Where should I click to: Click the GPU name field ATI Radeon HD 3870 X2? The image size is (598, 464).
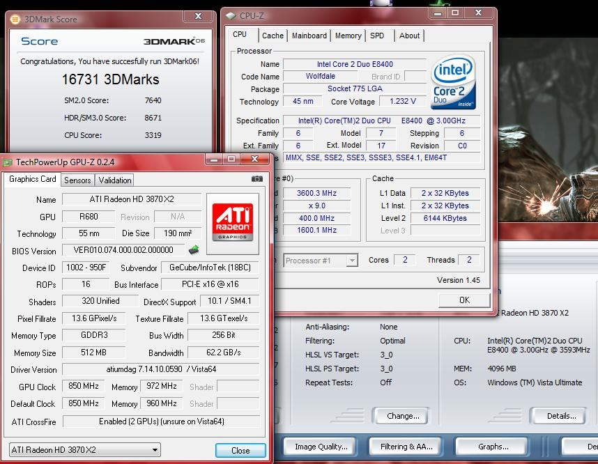point(132,199)
